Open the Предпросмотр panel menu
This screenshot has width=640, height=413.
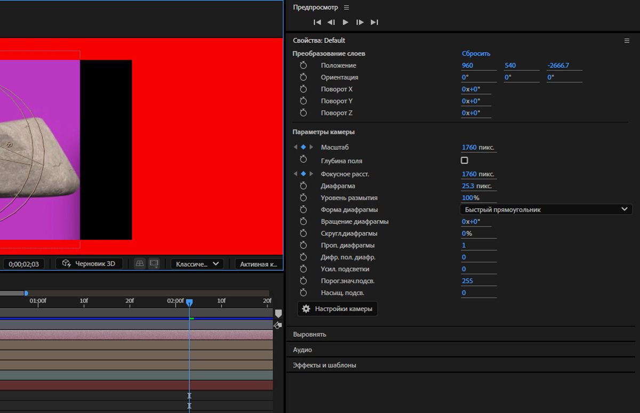coord(347,7)
